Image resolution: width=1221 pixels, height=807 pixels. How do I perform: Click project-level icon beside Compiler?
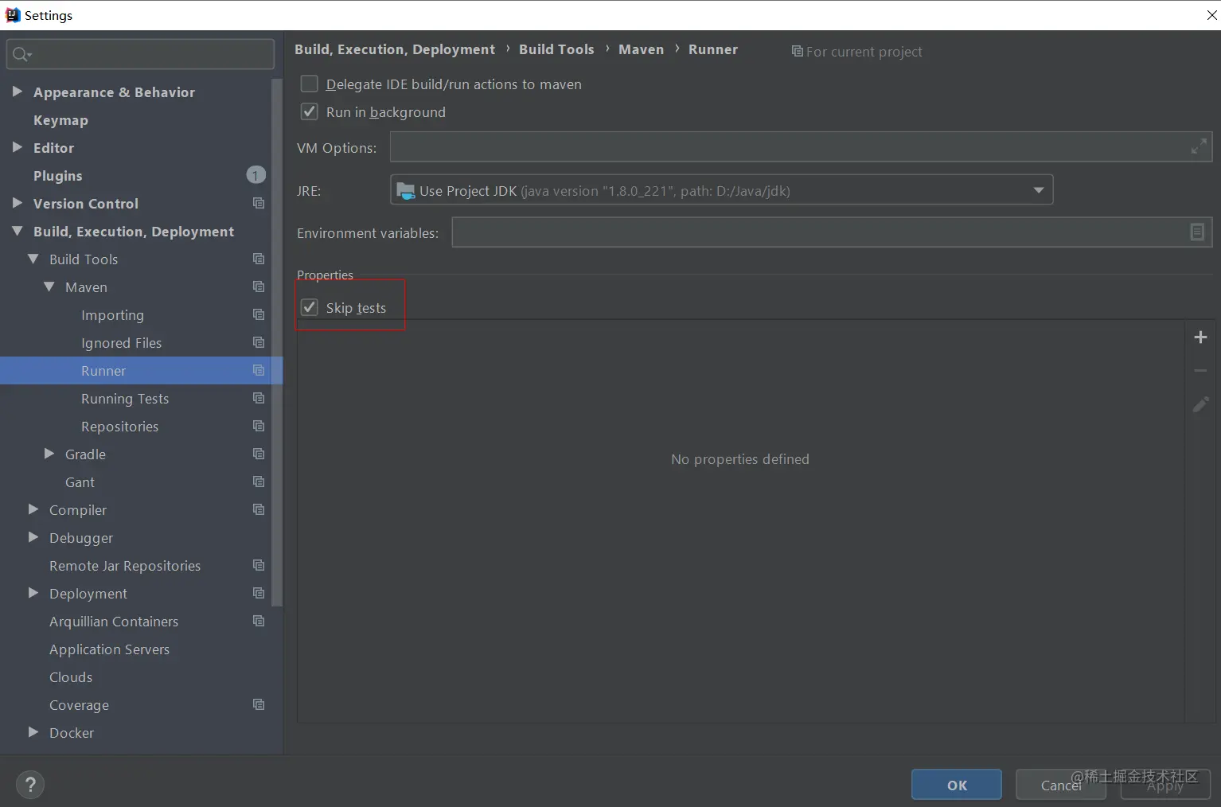point(259,509)
